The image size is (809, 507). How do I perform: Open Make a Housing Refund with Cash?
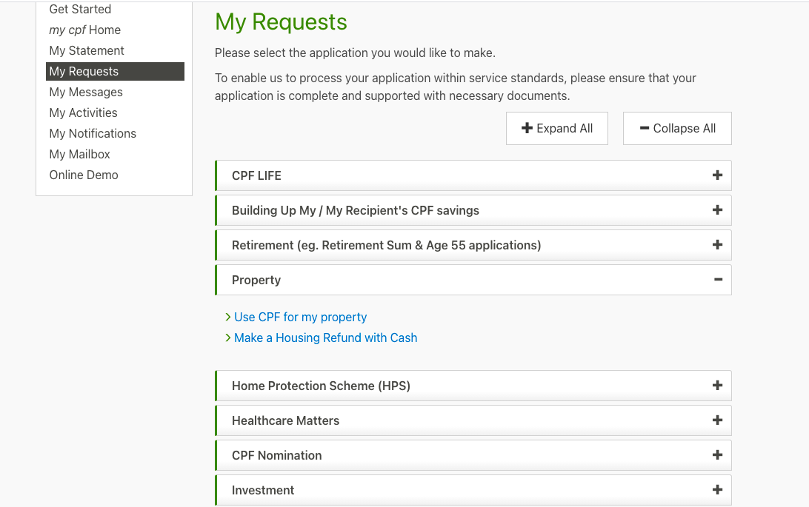[x=325, y=338]
